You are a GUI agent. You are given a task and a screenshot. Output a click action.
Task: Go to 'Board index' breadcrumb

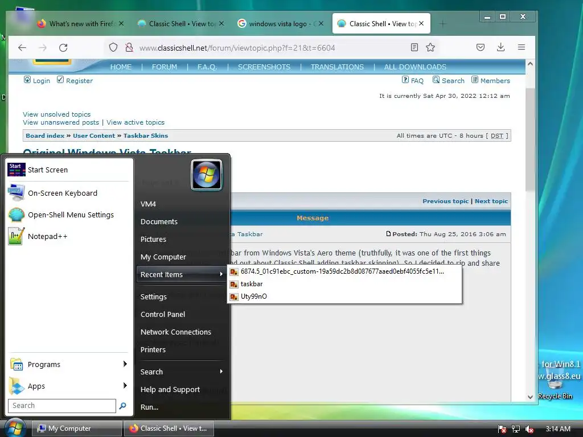pyautogui.click(x=45, y=135)
